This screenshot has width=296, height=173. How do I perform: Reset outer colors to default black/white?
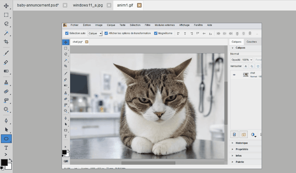(2, 168)
